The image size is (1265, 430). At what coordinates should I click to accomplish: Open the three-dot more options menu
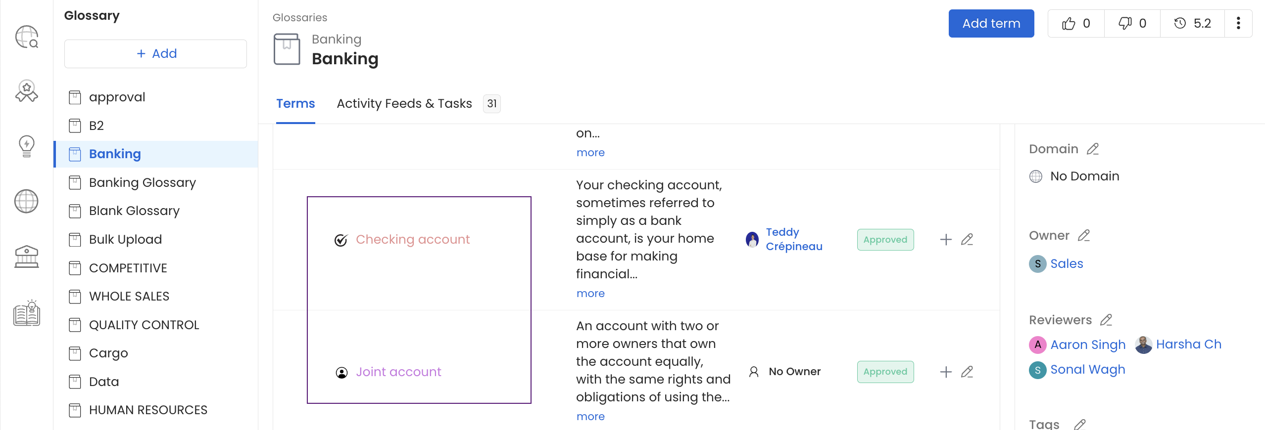click(1238, 23)
